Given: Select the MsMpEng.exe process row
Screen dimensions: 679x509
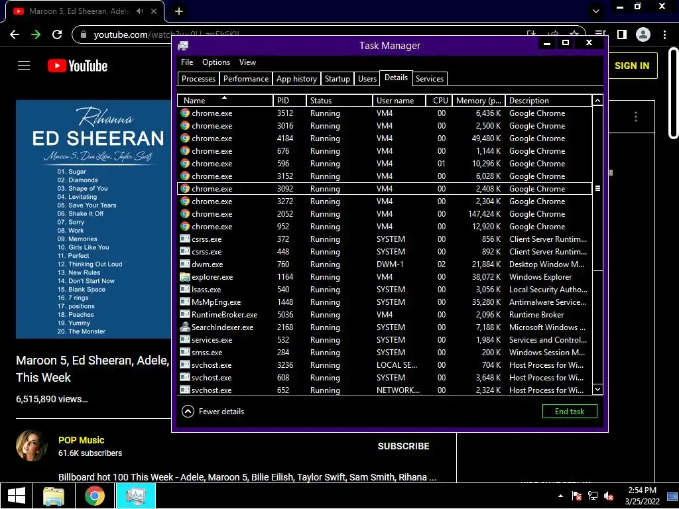Looking at the screenshot, I should [385, 302].
